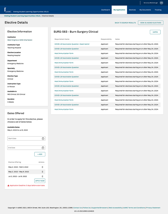This screenshot has height=214, width=168.
Task: Open the End Date calendar picker icon
Action: click(43, 148)
